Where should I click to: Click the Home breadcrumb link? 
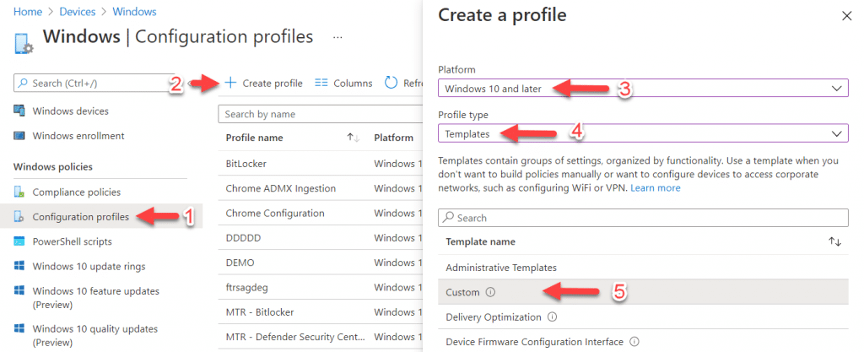[28, 11]
